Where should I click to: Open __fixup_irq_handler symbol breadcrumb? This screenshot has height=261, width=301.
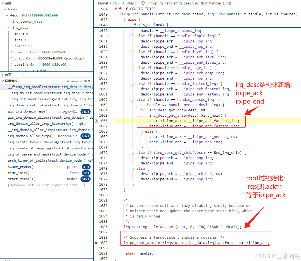tap(189, 3)
